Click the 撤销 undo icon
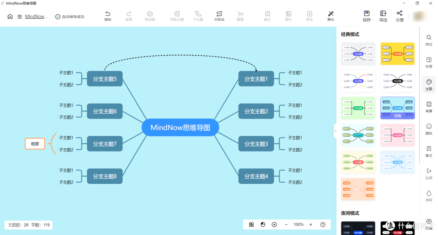 pyautogui.click(x=107, y=16)
